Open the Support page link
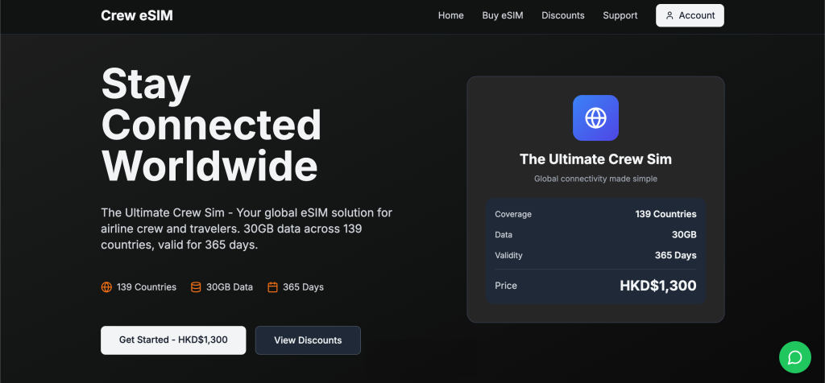The image size is (825, 383). point(620,15)
